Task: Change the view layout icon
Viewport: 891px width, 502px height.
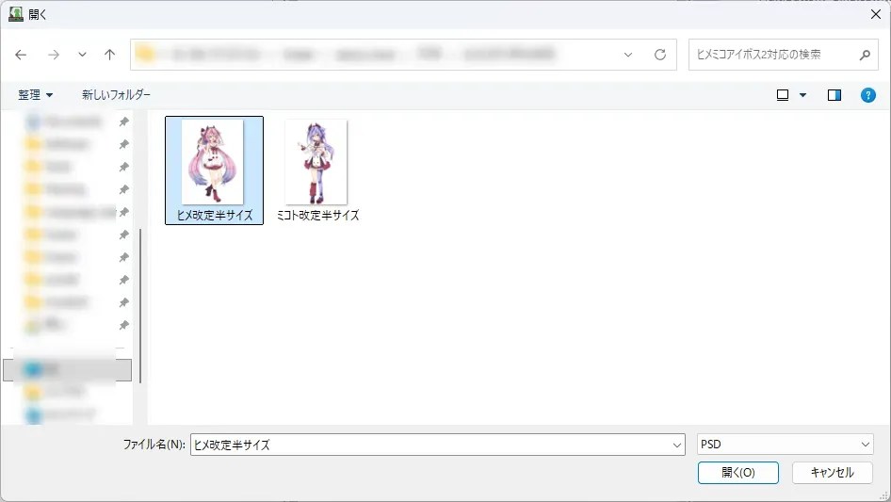Action: [x=783, y=95]
